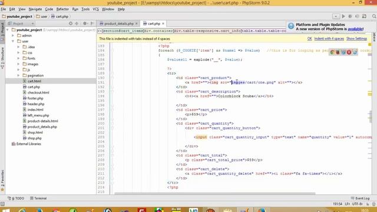Start debugging with the bug icon
Screen dimensions: 377x212
[x=350, y=16]
